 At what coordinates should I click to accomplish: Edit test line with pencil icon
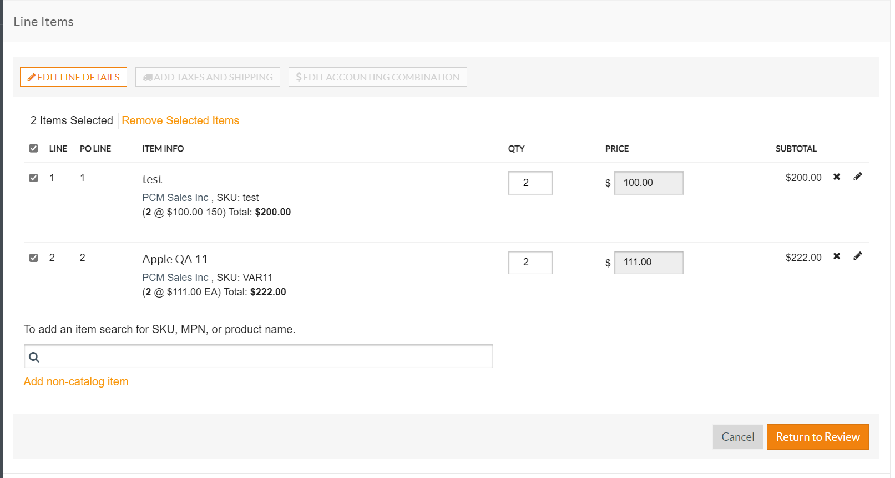point(858,177)
